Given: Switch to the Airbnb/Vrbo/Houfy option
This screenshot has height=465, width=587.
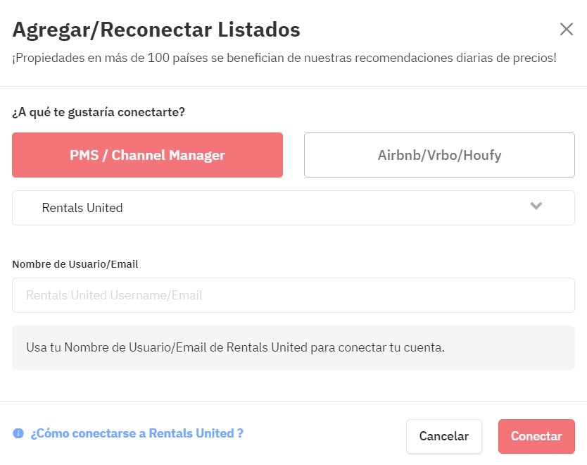Looking at the screenshot, I should coord(439,155).
